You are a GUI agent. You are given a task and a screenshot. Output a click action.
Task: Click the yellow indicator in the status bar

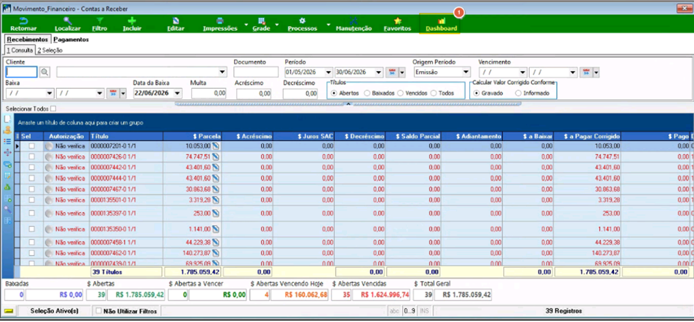pos(9,311)
